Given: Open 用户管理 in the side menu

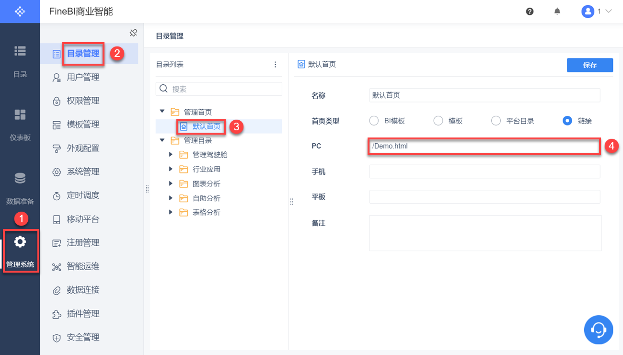Looking at the screenshot, I should [83, 78].
